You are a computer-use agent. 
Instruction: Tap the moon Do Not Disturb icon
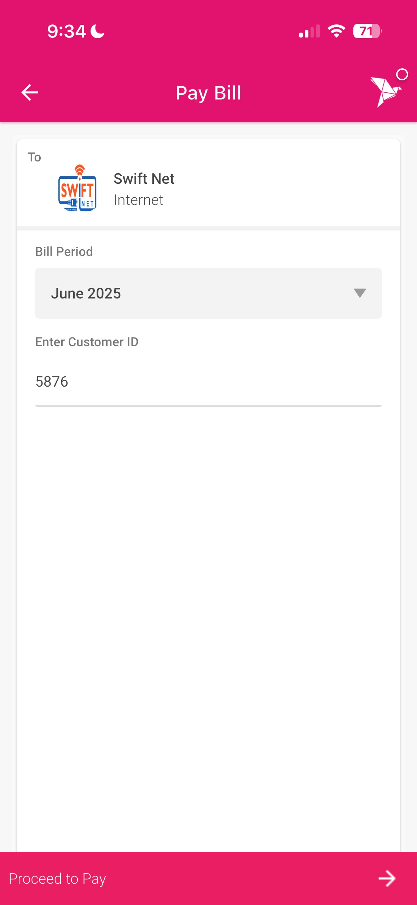click(97, 31)
